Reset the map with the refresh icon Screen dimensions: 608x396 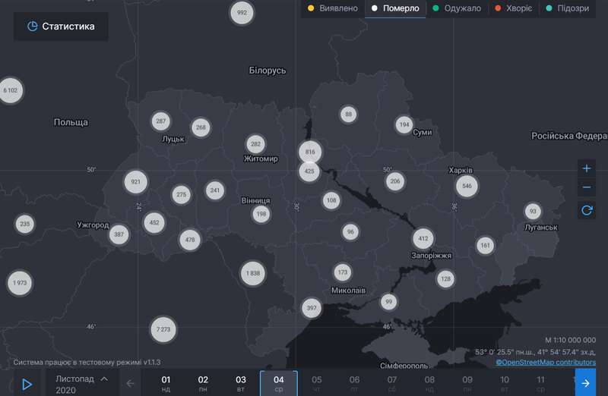[586, 211]
